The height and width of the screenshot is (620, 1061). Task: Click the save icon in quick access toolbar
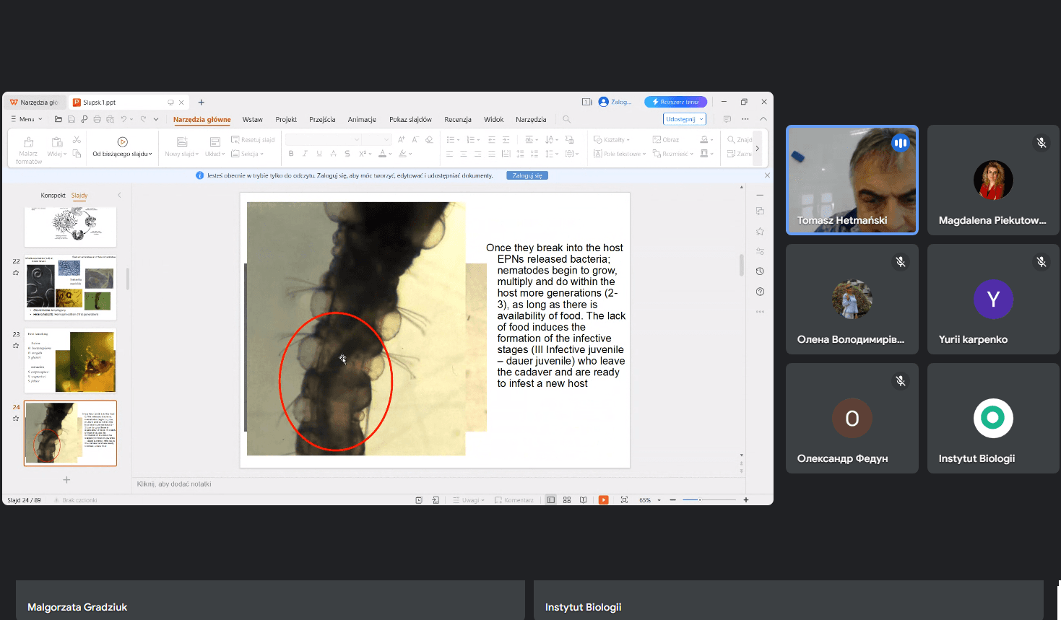point(72,119)
